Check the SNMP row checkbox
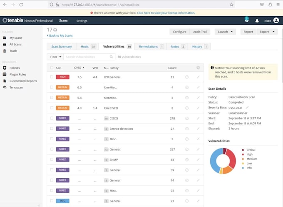Image resolution: width=283 pixels, height=207 pixels. [x=52, y=159]
